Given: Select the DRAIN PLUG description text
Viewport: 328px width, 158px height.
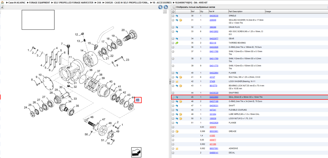Looking at the screenshot, I should pyautogui.click(x=234, y=27).
